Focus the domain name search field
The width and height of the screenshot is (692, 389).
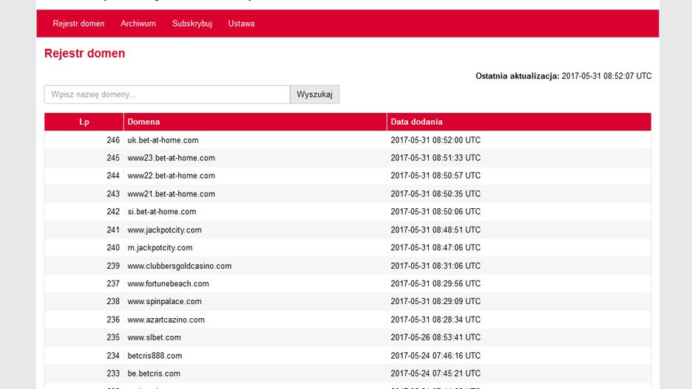(x=167, y=94)
